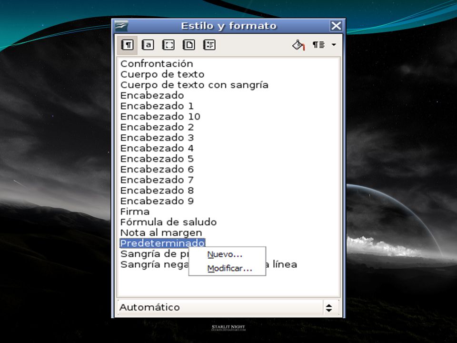Select the Cuerpo de texto style
The width and height of the screenshot is (457, 343).
tap(162, 74)
